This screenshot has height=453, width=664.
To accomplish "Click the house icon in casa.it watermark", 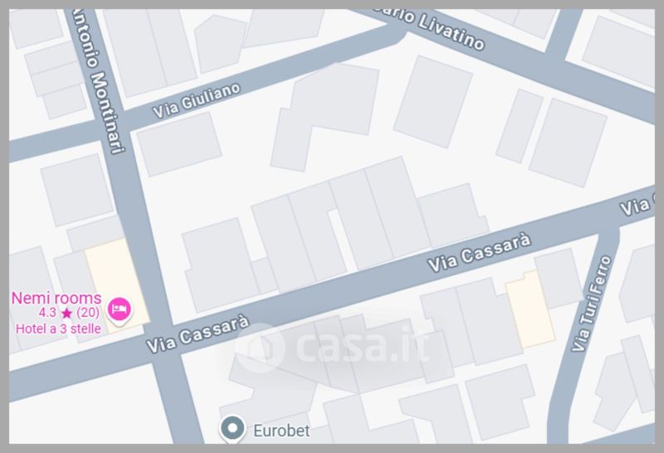I will tap(260, 348).
